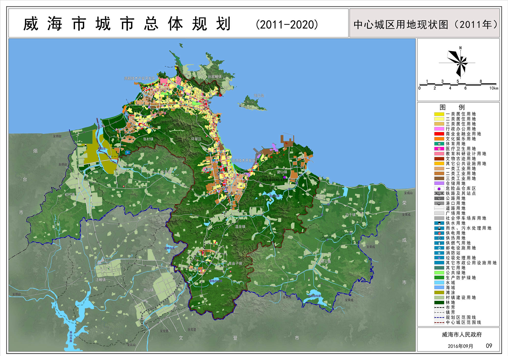This screenshot has height=356, width=508.
Task: Click the 供燃气用地 legend symbol
Action: [x=439, y=243]
